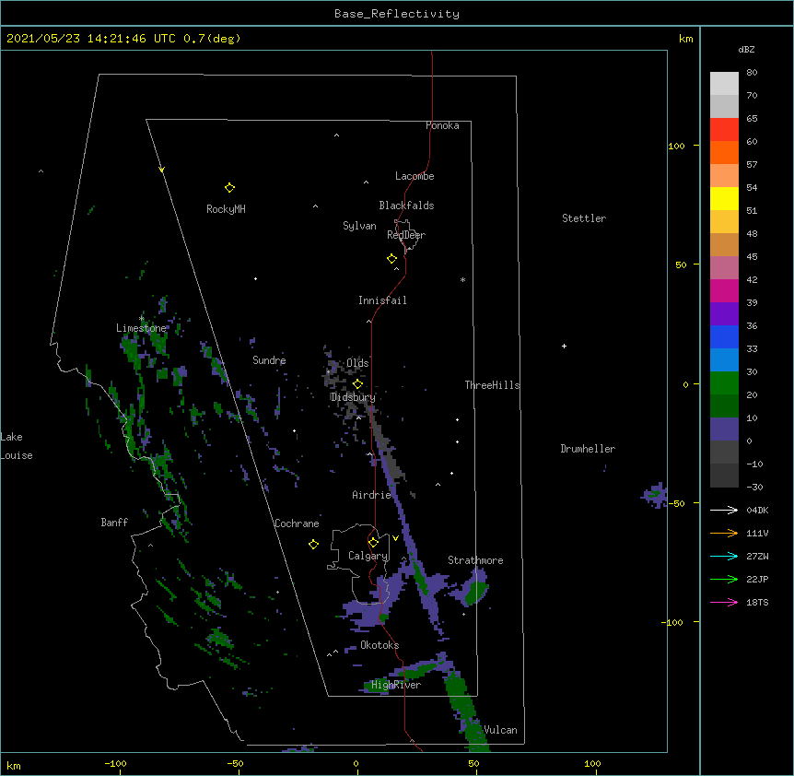This screenshot has width=794, height=776.
Task: Click the yellow diamond marker south of RedDeer
Action: point(391,259)
